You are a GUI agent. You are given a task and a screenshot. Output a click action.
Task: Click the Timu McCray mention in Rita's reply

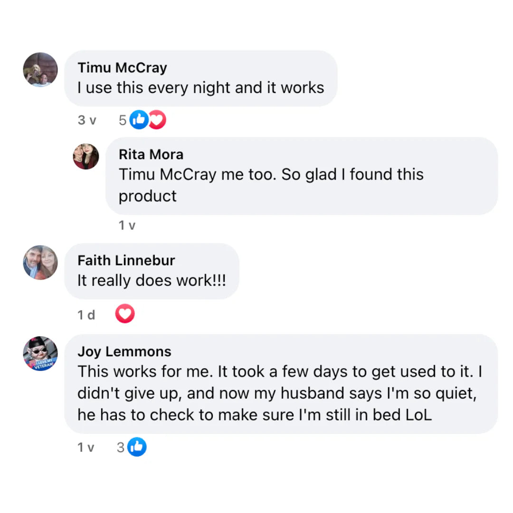coord(167,174)
